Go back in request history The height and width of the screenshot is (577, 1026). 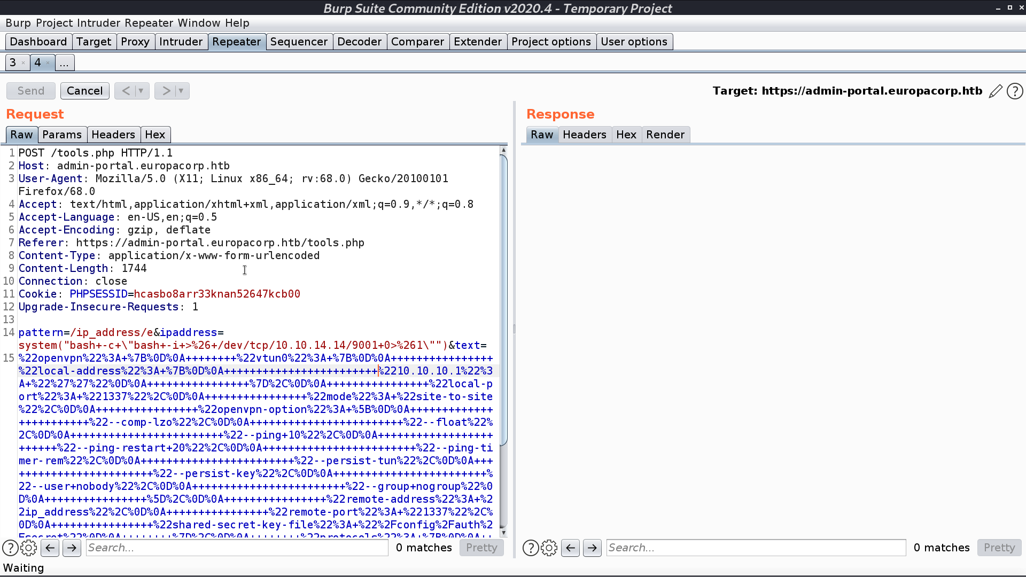pos(126,91)
